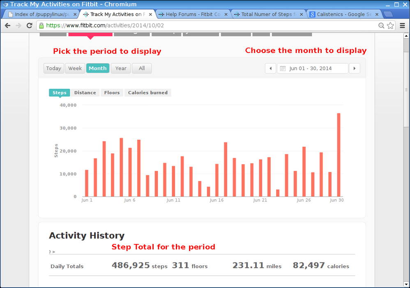
Task: Show the Calories burned chart tab
Action: [148, 92]
